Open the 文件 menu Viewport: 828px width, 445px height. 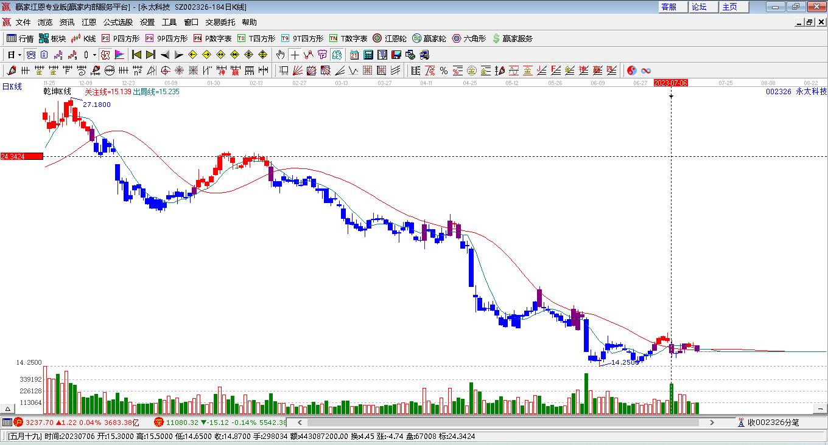(x=23, y=22)
